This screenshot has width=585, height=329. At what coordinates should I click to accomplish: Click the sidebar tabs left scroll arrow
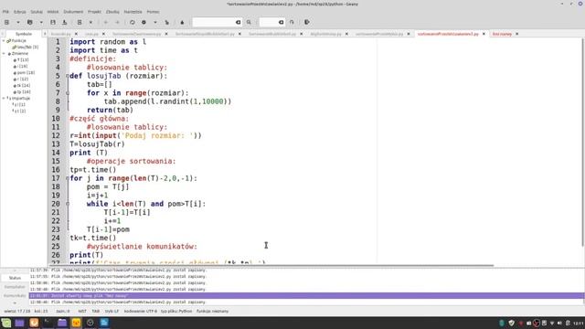3,34
